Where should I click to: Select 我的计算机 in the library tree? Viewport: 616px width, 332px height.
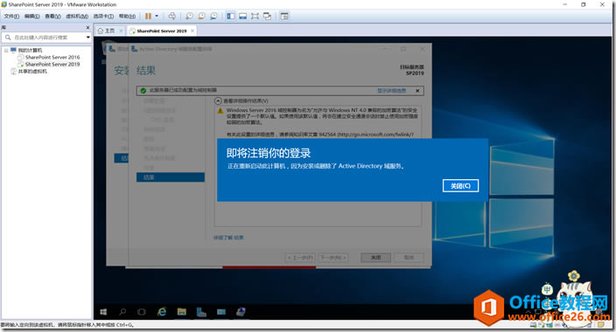[30, 50]
